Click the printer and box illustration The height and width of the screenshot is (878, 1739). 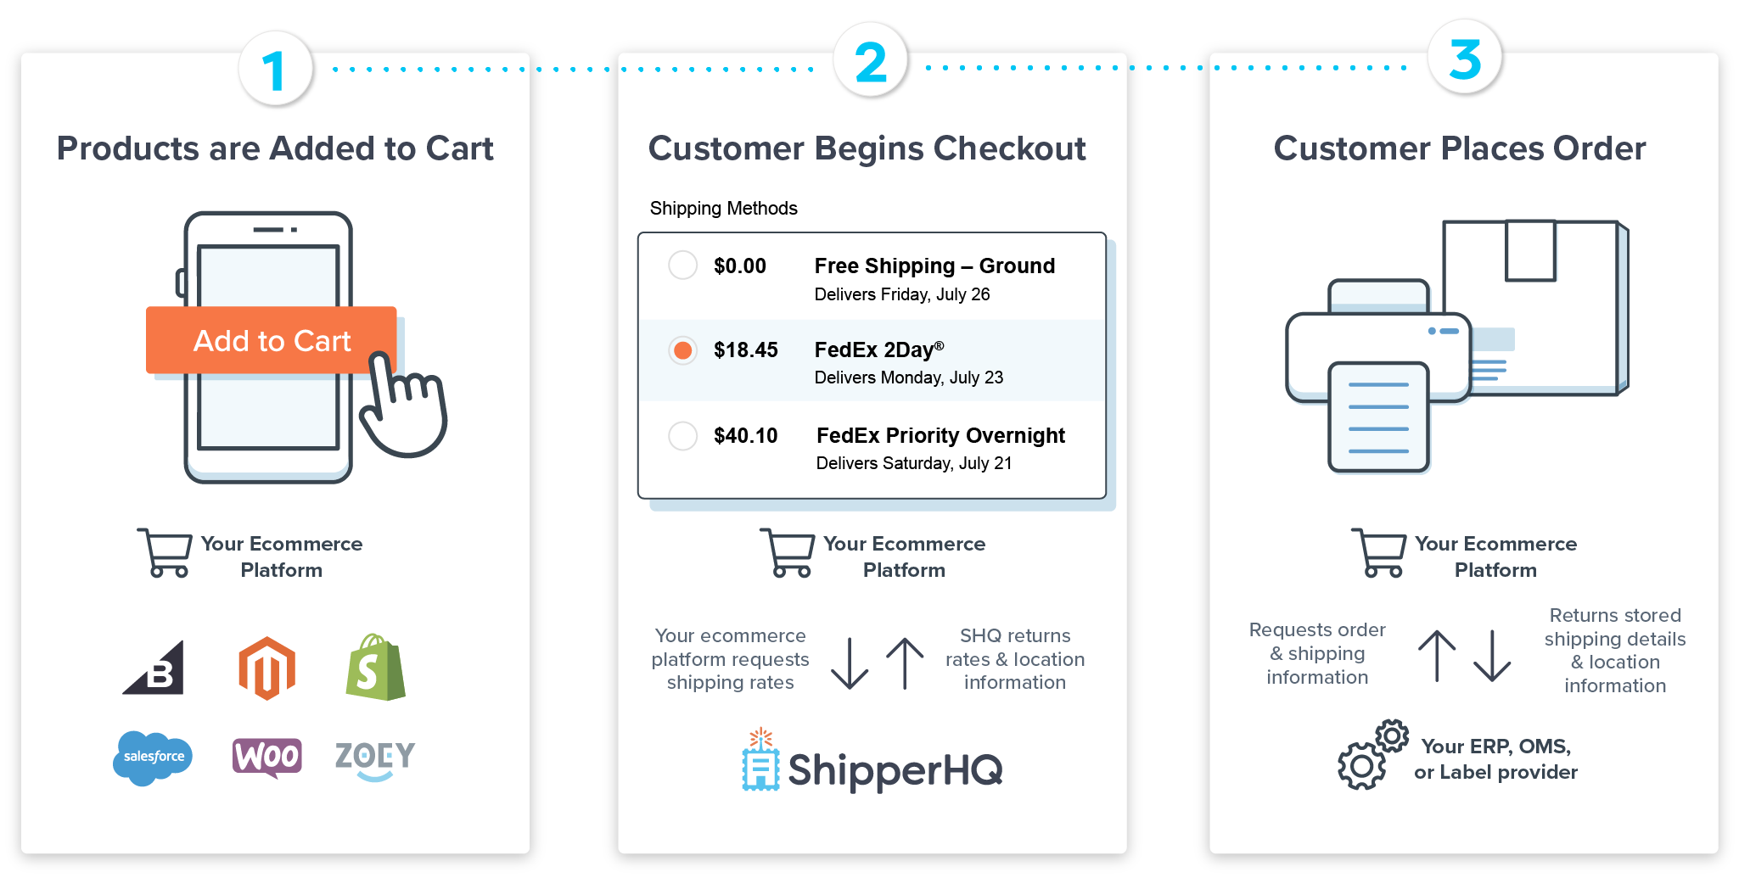[1456, 344]
